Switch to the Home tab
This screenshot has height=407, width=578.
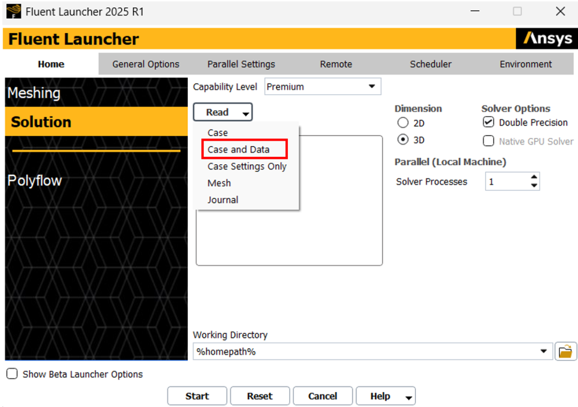tap(51, 64)
